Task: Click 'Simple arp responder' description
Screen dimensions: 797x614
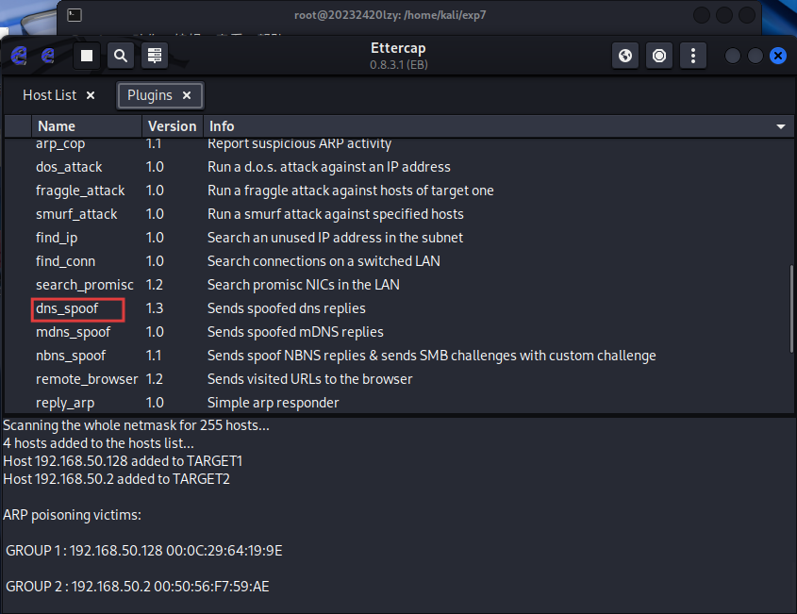Action: tap(273, 403)
